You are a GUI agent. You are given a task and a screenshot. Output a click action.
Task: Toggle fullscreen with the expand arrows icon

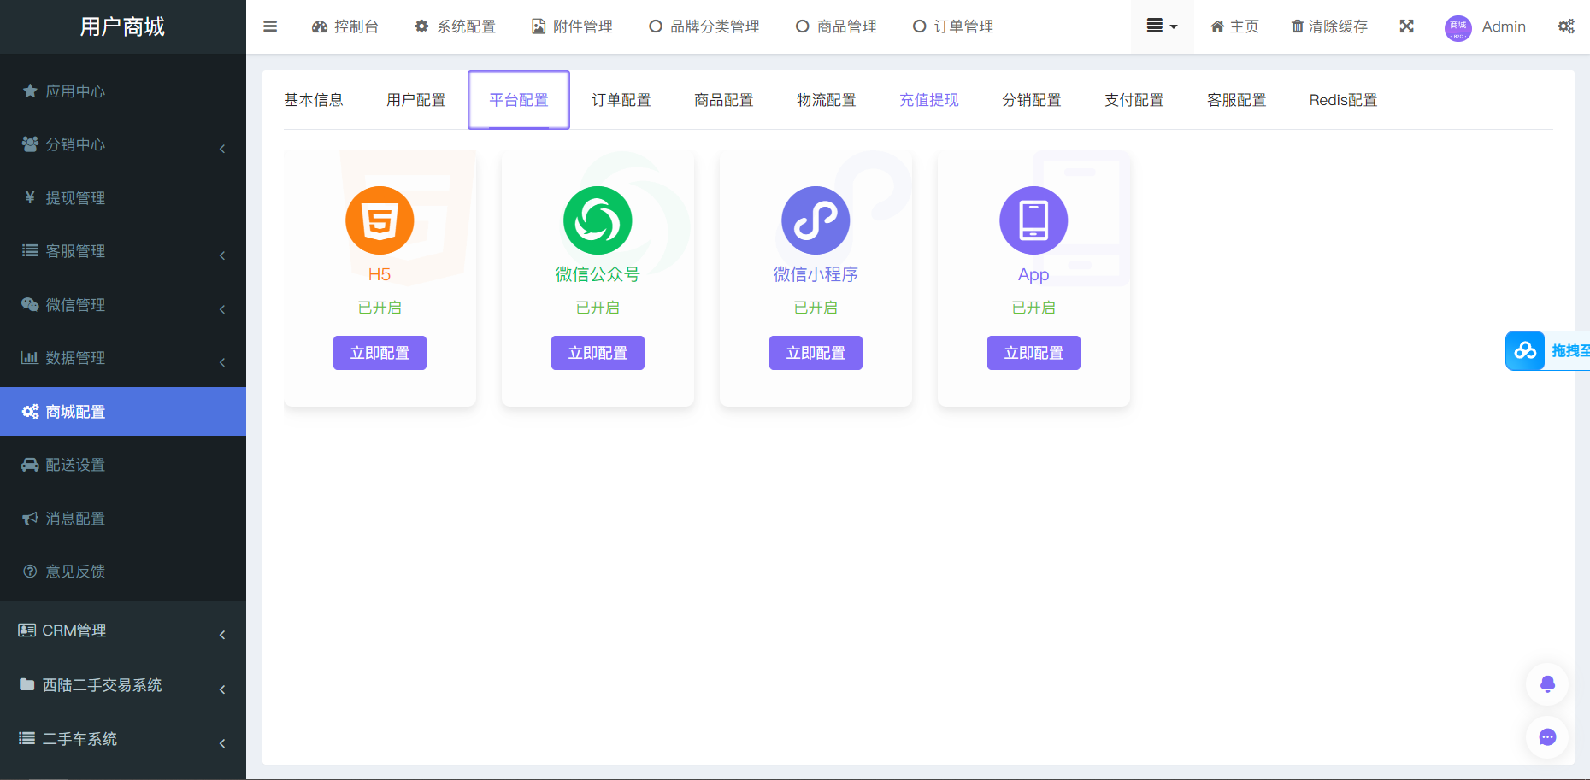[1406, 26]
